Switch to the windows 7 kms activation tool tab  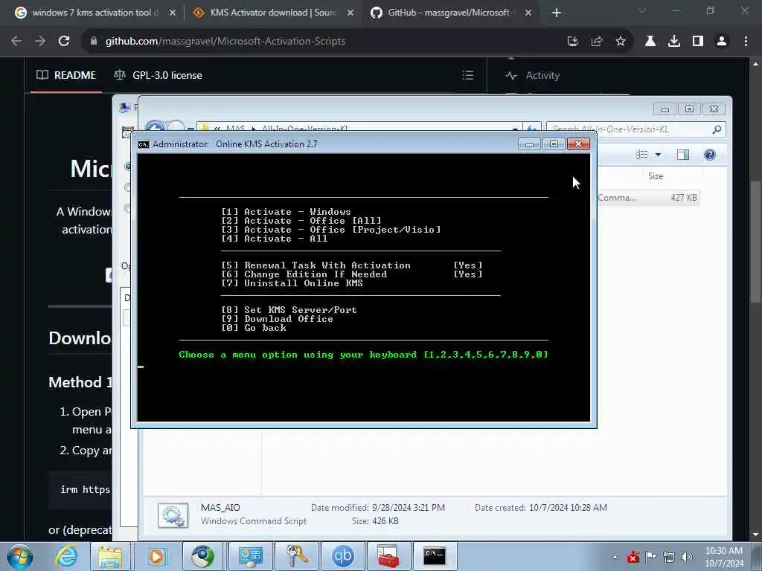click(95, 13)
